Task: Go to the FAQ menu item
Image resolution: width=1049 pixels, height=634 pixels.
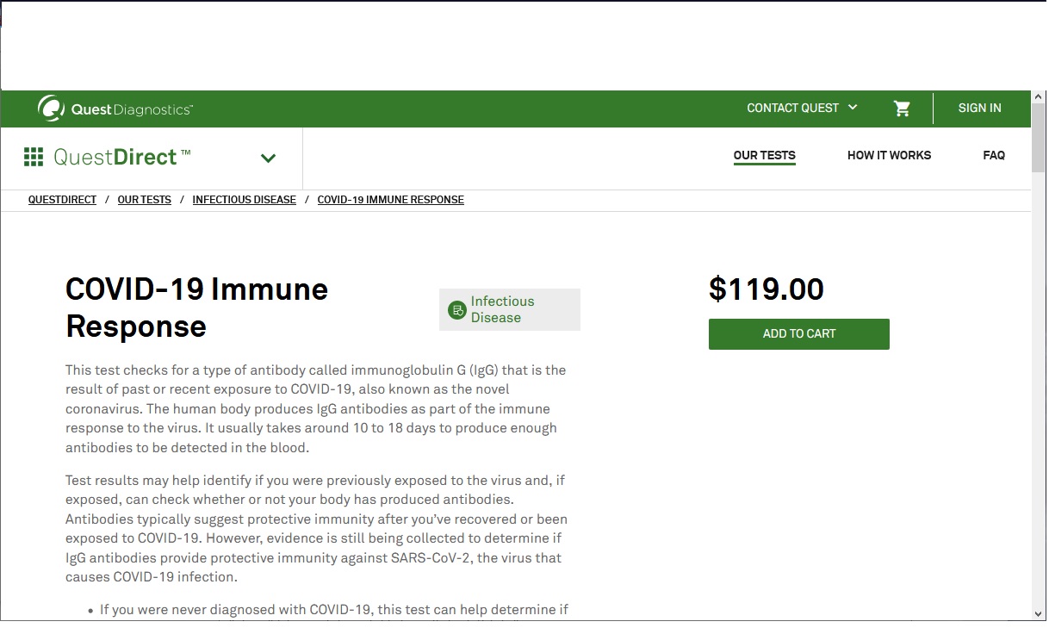Action: (x=994, y=156)
